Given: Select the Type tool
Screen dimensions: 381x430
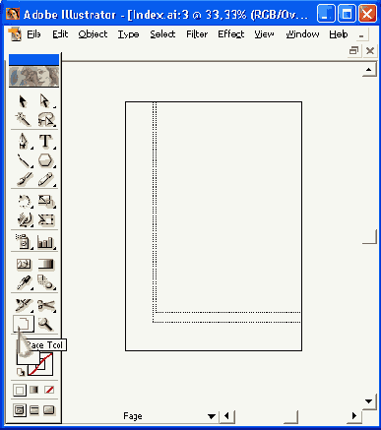Looking at the screenshot, I should tap(45, 142).
